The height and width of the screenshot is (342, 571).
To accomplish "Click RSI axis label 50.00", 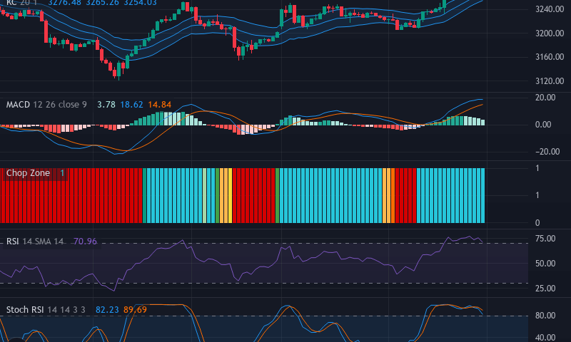I will (x=545, y=264).
